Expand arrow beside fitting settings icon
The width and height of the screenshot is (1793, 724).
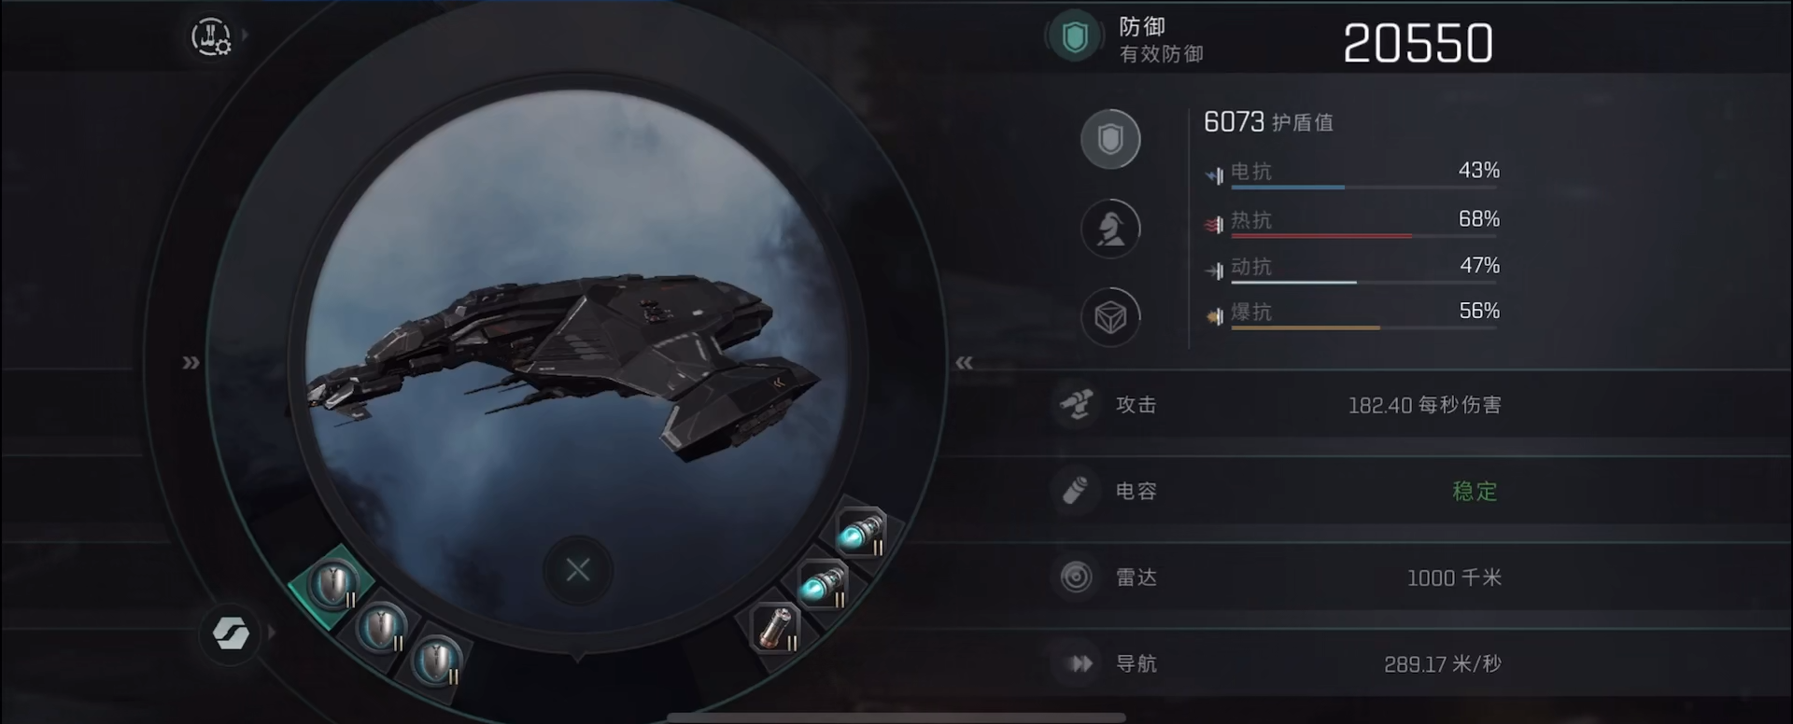(x=246, y=35)
